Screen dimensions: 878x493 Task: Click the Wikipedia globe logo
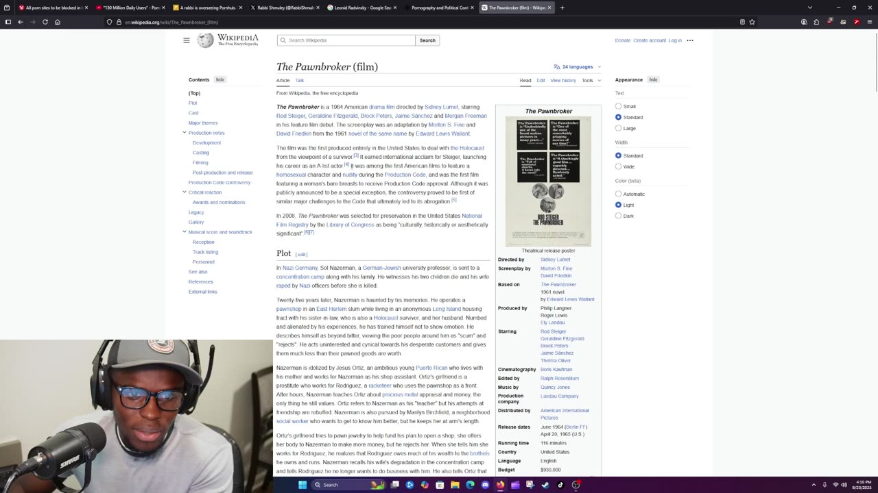[206, 40]
